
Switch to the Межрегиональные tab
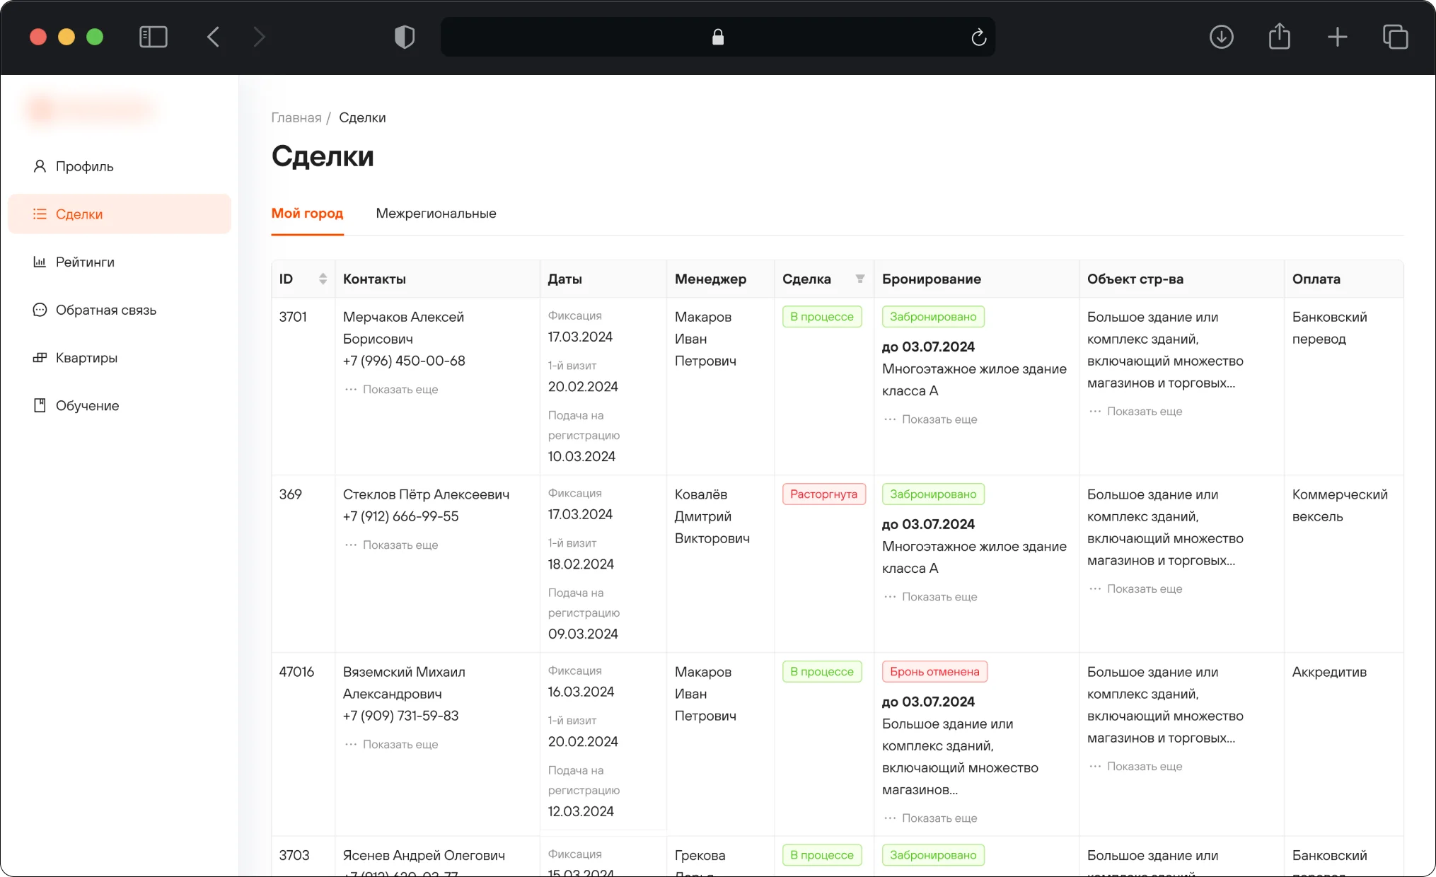pyautogui.click(x=436, y=214)
